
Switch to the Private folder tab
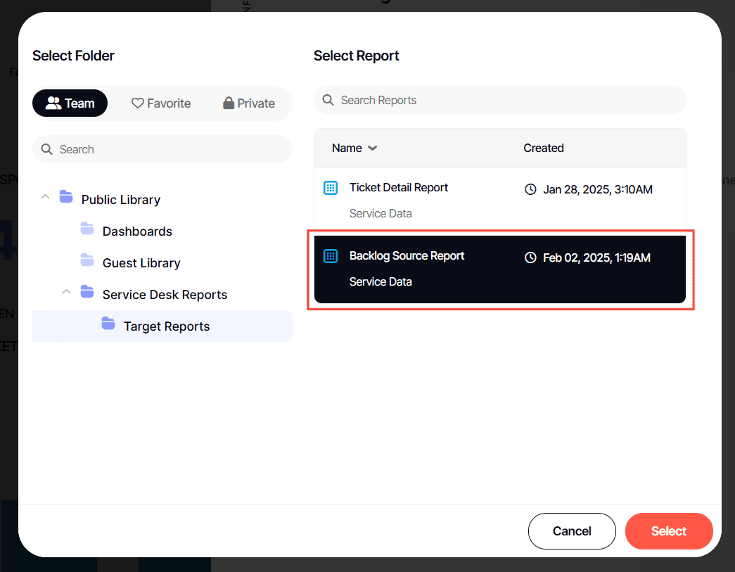[248, 103]
